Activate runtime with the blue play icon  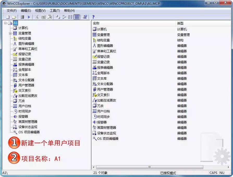29,17
